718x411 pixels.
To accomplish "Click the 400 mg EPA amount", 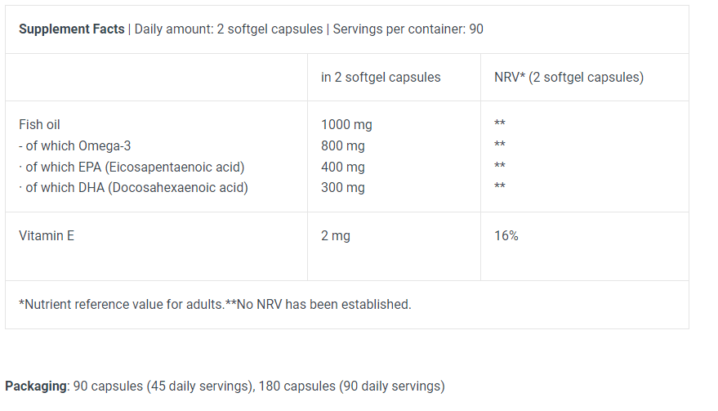I will pyautogui.click(x=343, y=167).
